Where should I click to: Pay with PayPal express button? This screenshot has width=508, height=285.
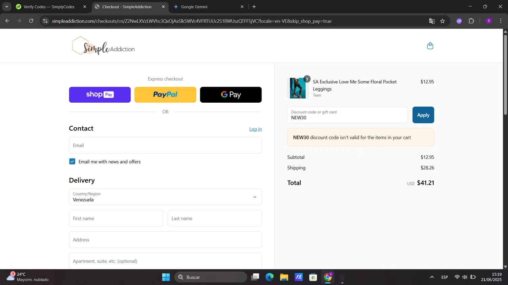[165, 95]
